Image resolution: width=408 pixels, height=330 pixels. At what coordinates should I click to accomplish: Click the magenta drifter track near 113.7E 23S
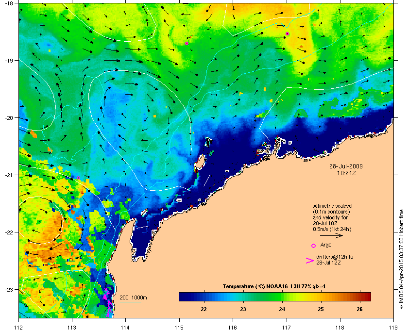click(x=107, y=302)
